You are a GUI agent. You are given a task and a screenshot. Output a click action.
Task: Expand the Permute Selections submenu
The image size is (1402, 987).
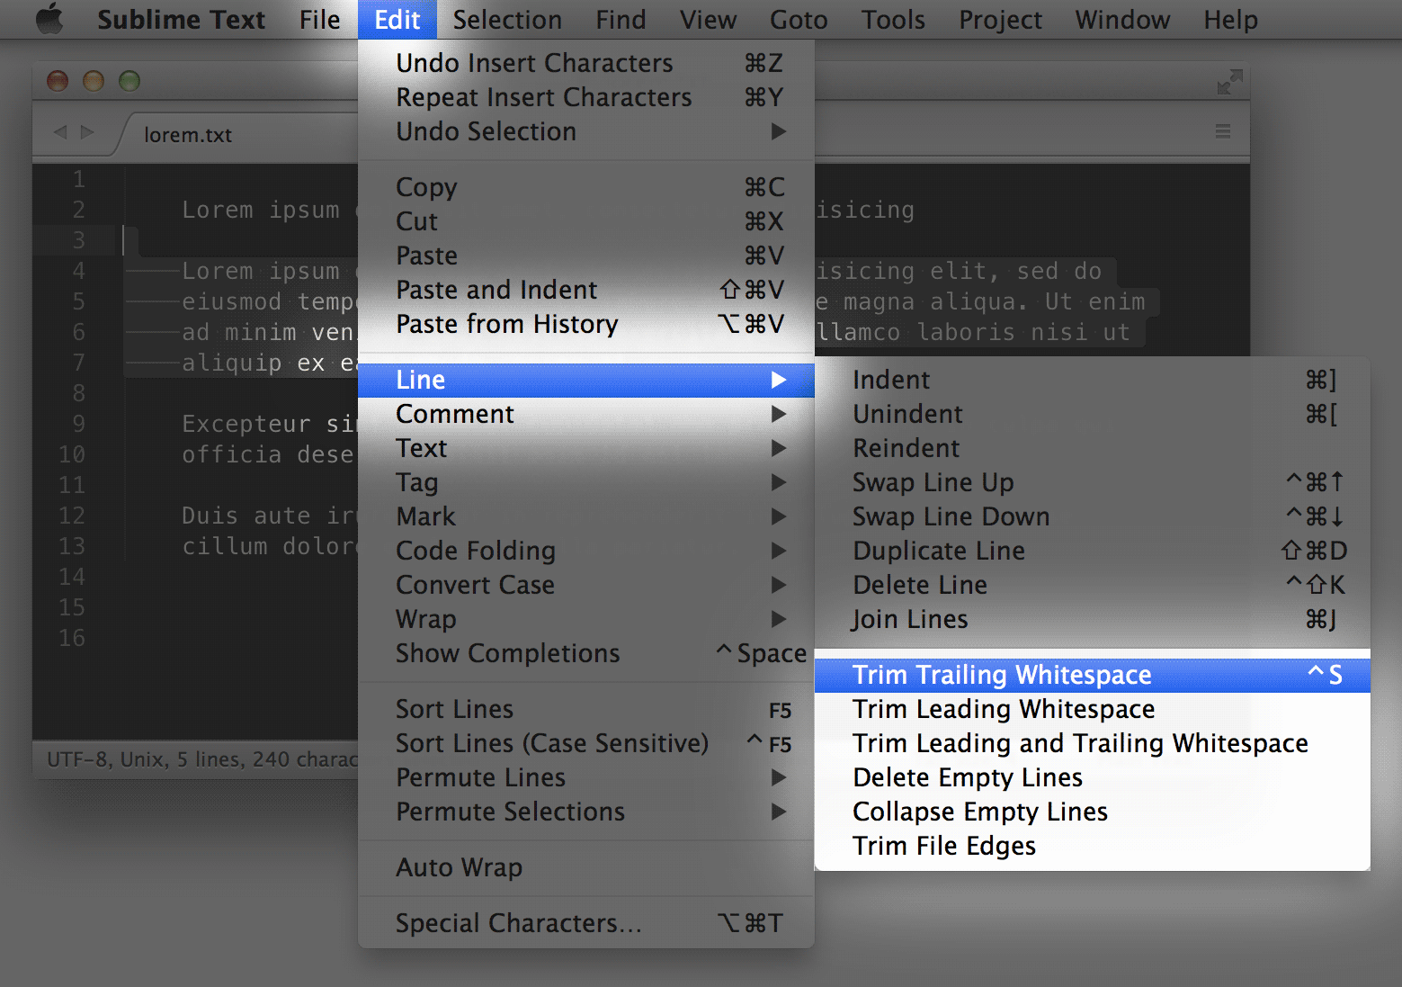[x=586, y=812]
